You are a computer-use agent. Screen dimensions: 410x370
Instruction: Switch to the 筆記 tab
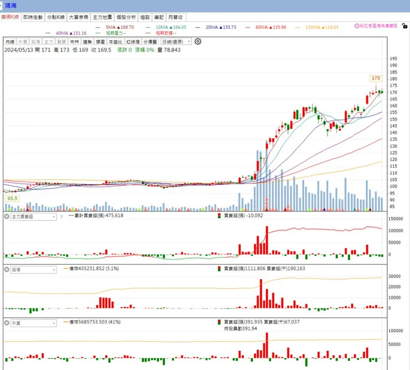(x=158, y=17)
